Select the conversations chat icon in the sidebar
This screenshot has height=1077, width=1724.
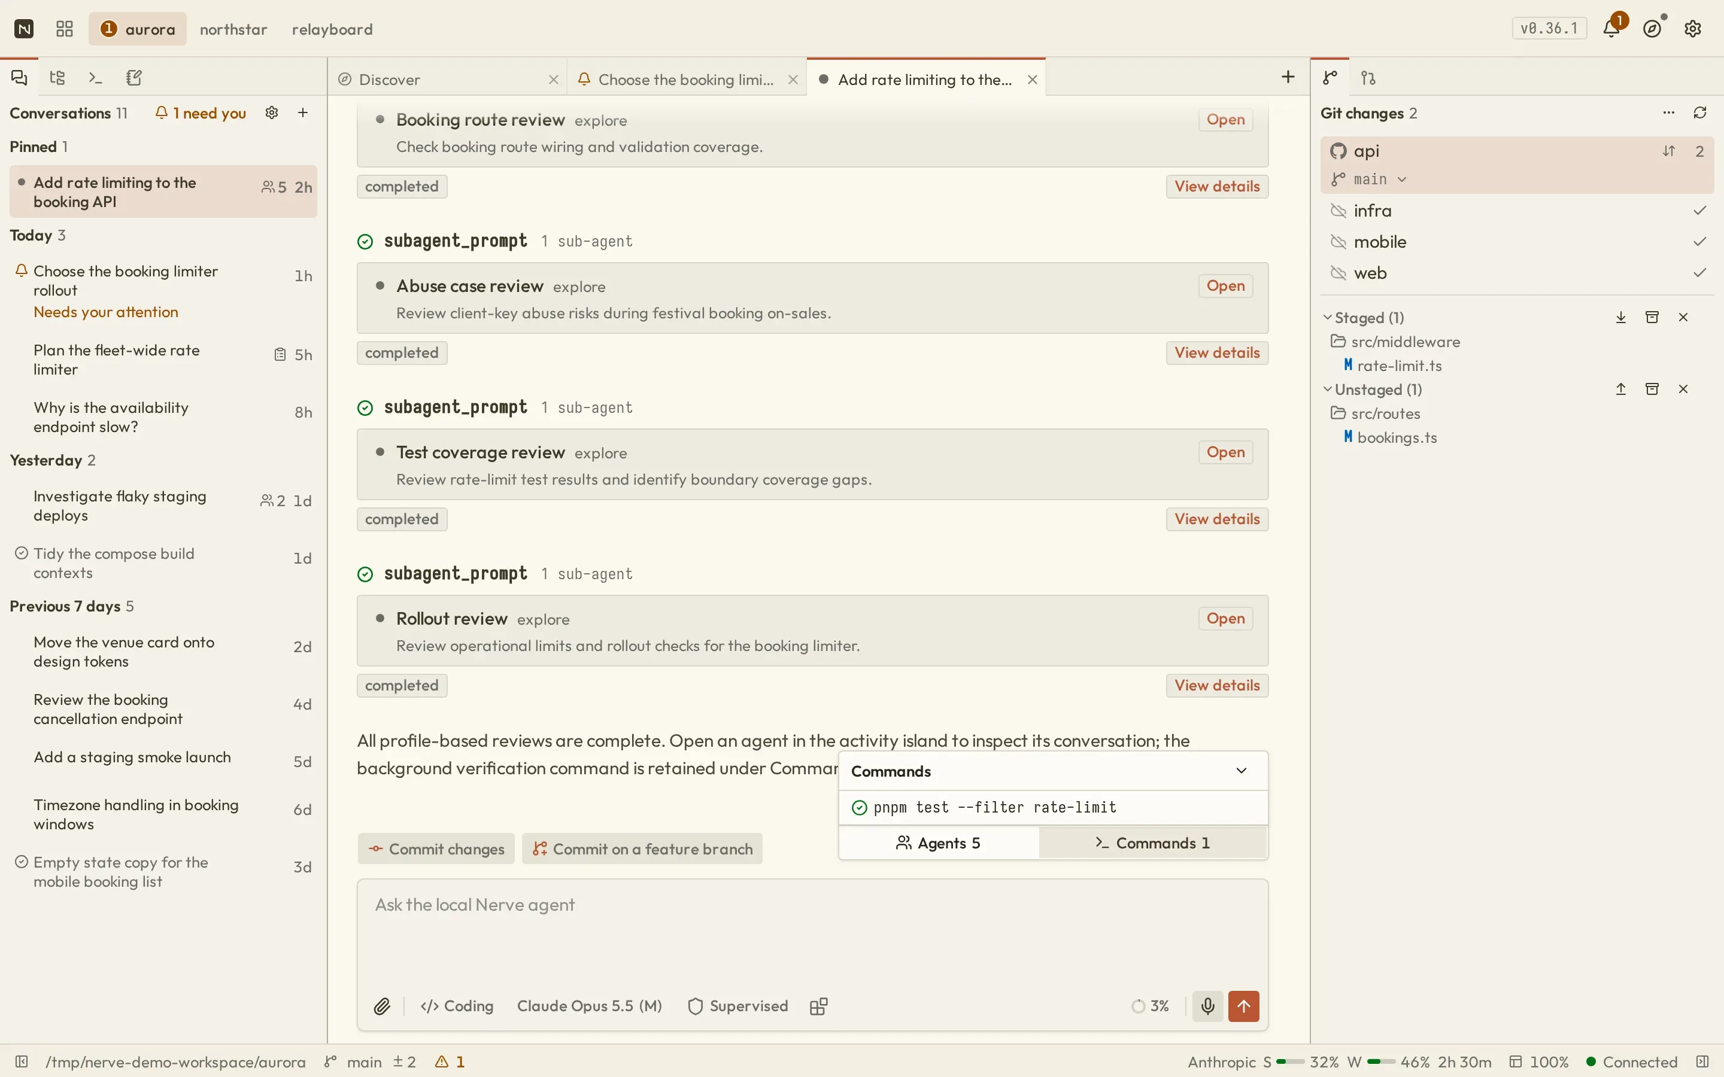(x=19, y=78)
